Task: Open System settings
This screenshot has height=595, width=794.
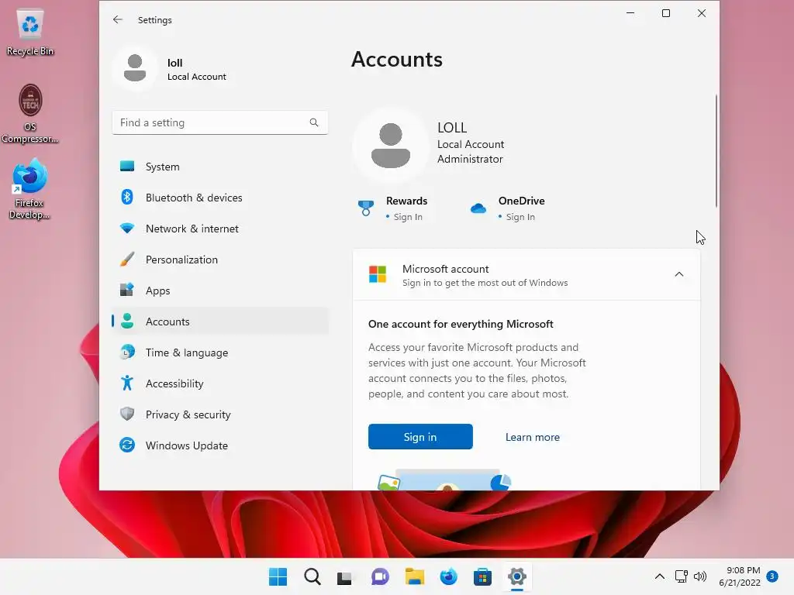Action: coord(219,167)
